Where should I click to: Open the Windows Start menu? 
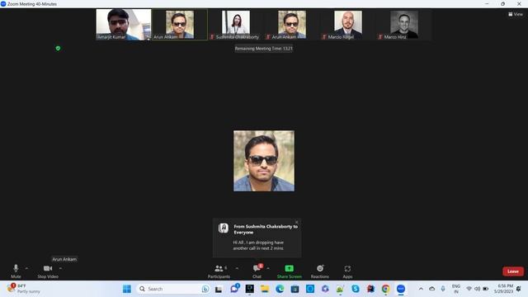[x=127, y=289]
